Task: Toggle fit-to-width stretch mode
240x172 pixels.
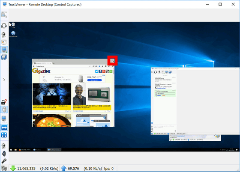Action: pos(4,128)
